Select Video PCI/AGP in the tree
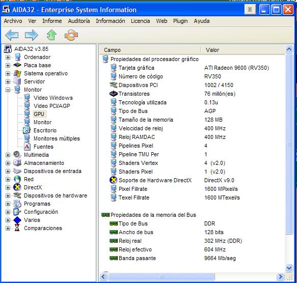Image resolution: width=297 pixels, height=283 pixels. [52, 106]
